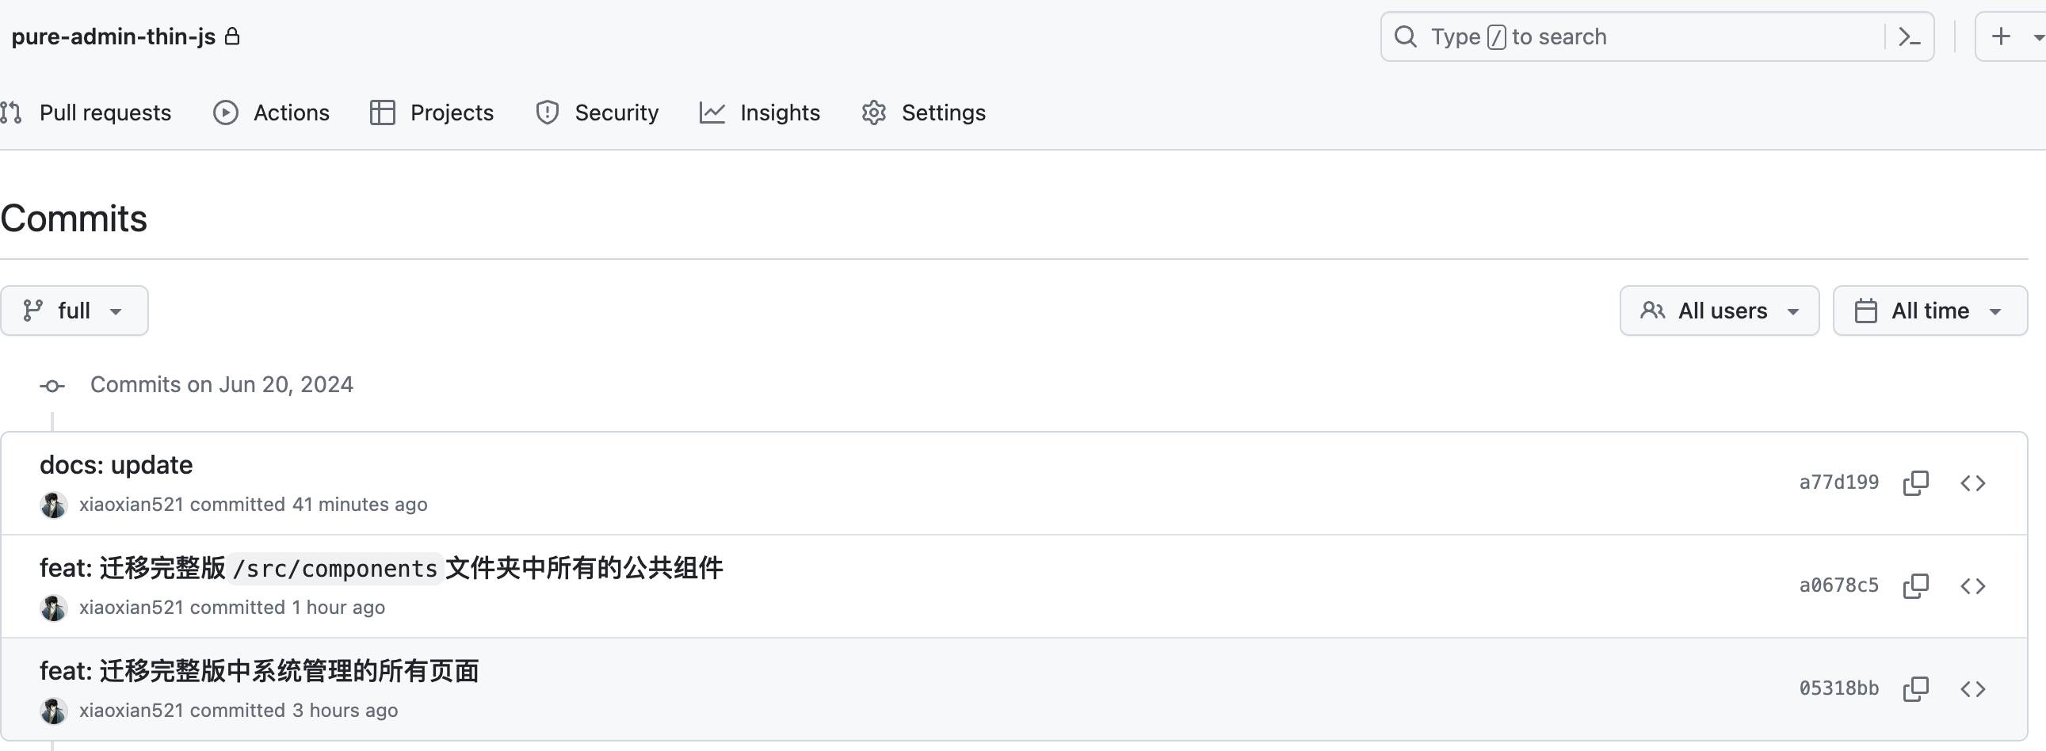This screenshot has width=2046, height=751.
Task: Expand the full branch selector
Action: tap(74, 311)
